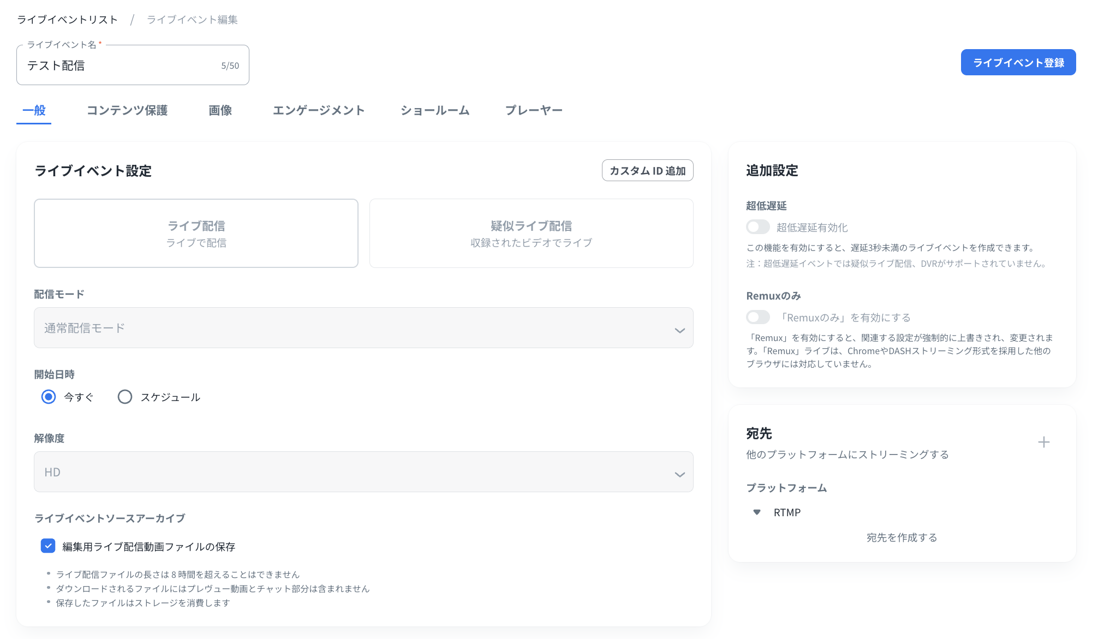Click 宛先を作成する link
The image size is (1104, 639).
click(x=902, y=538)
